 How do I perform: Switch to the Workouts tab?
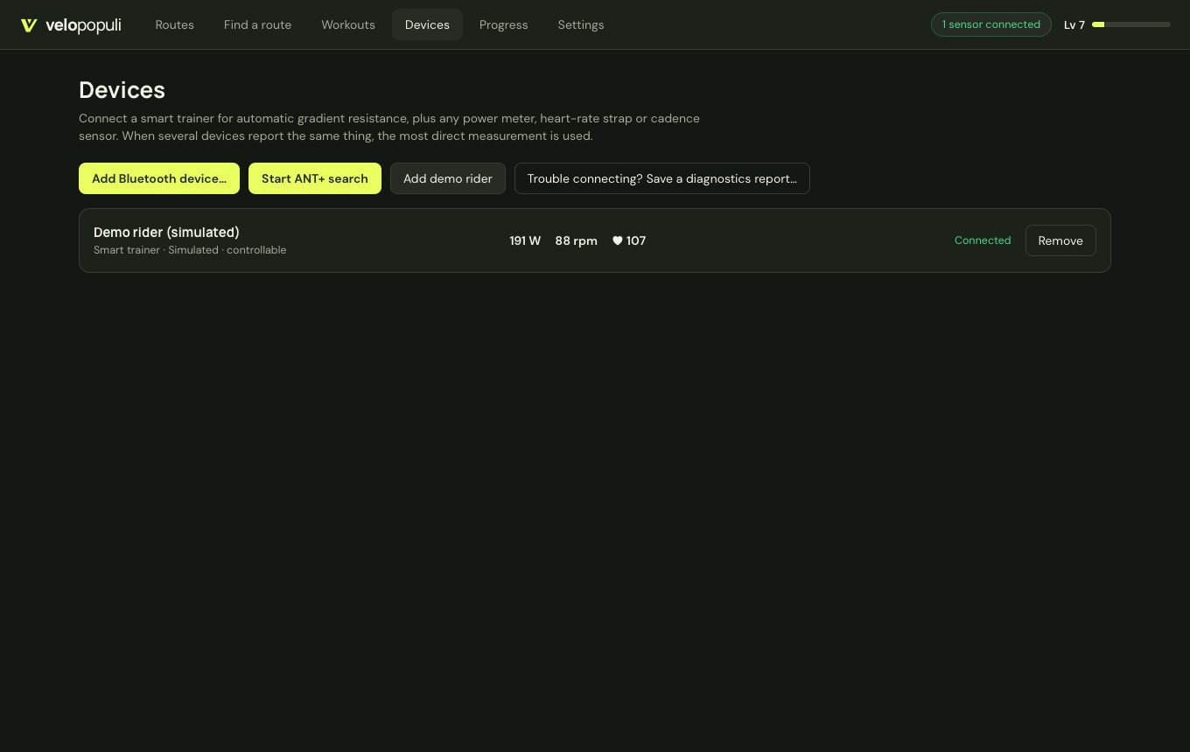point(348,24)
